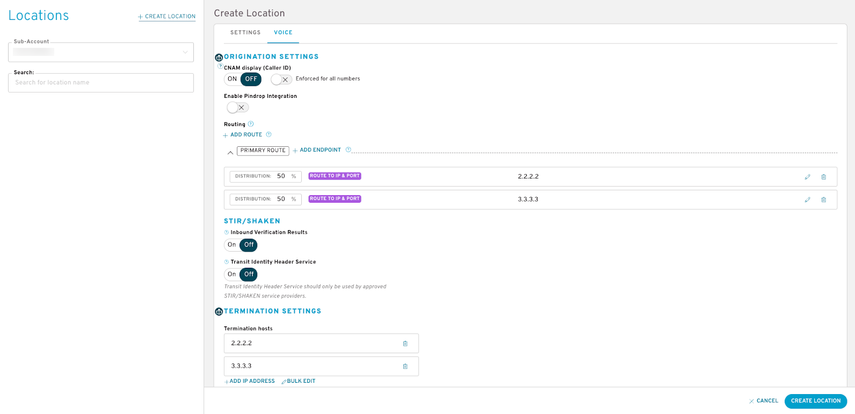This screenshot has width=855, height=414.
Task: Edit the 3.3.3.3 route endpoint
Action: pos(807,199)
